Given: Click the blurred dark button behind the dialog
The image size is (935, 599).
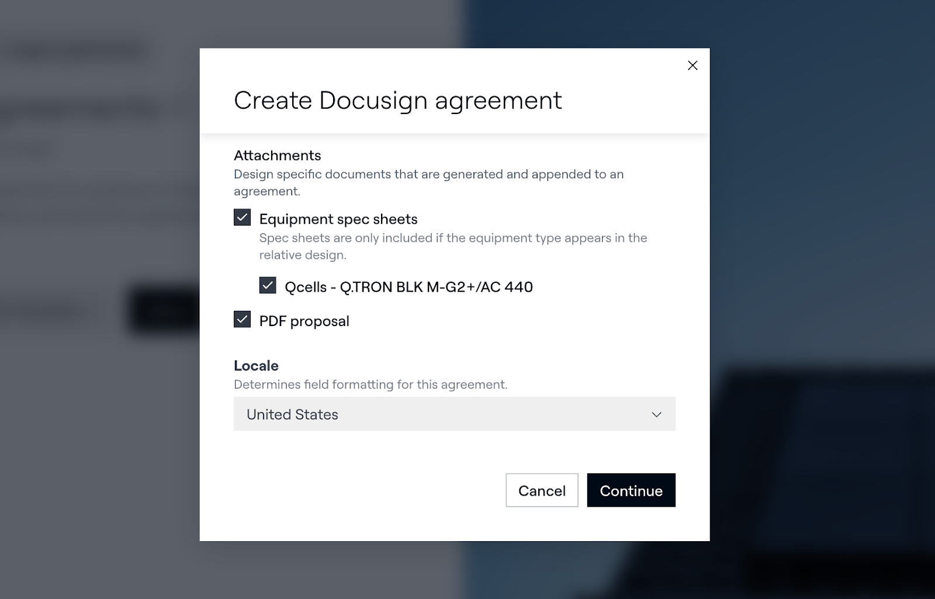Looking at the screenshot, I should tap(164, 310).
